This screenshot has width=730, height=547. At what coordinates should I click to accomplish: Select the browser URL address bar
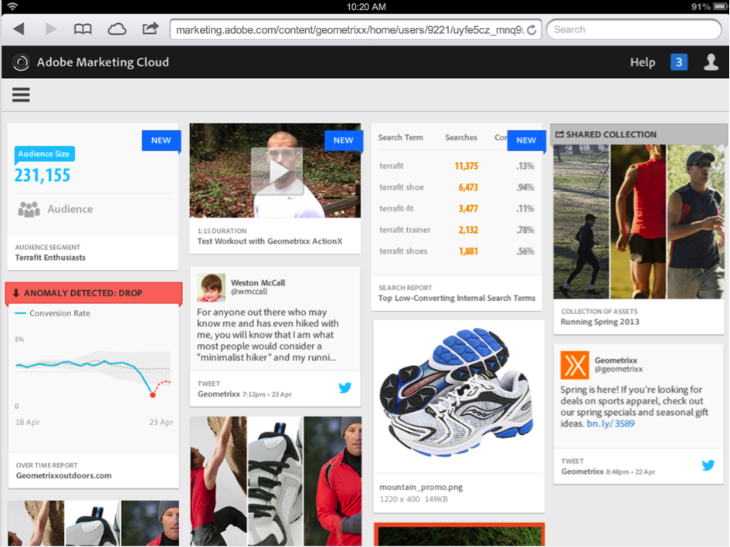pyautogui.click(x=348, y=30)
